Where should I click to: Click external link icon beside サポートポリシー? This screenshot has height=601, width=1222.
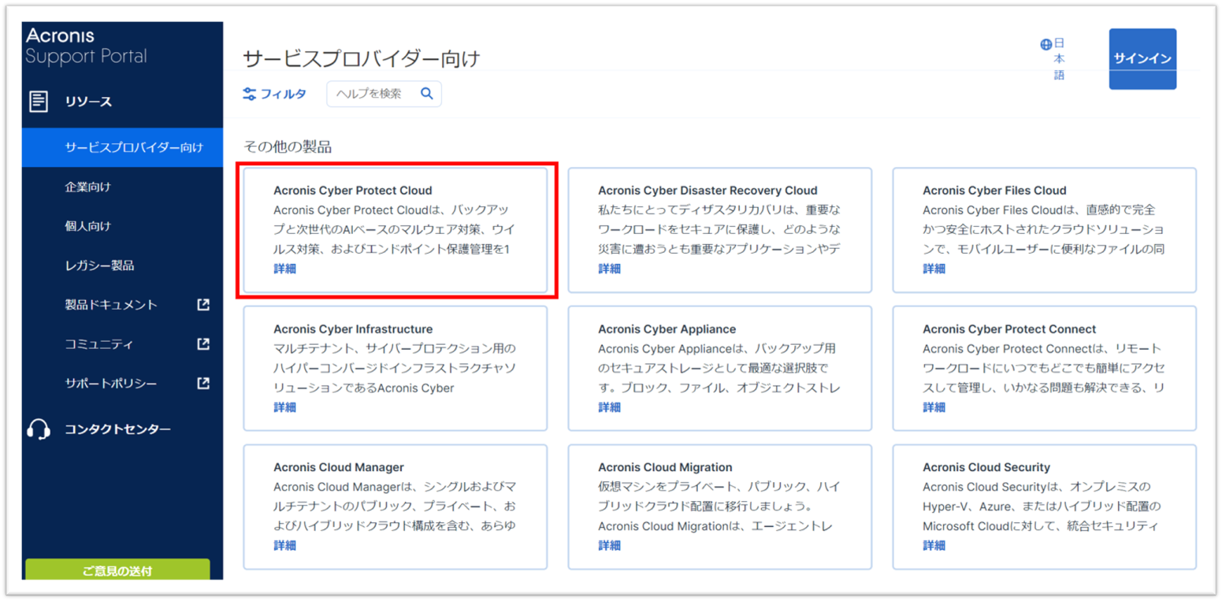tap(203, 384)
